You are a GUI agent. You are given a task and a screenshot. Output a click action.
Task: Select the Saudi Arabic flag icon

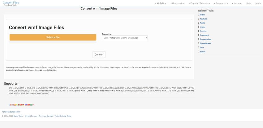31,105
